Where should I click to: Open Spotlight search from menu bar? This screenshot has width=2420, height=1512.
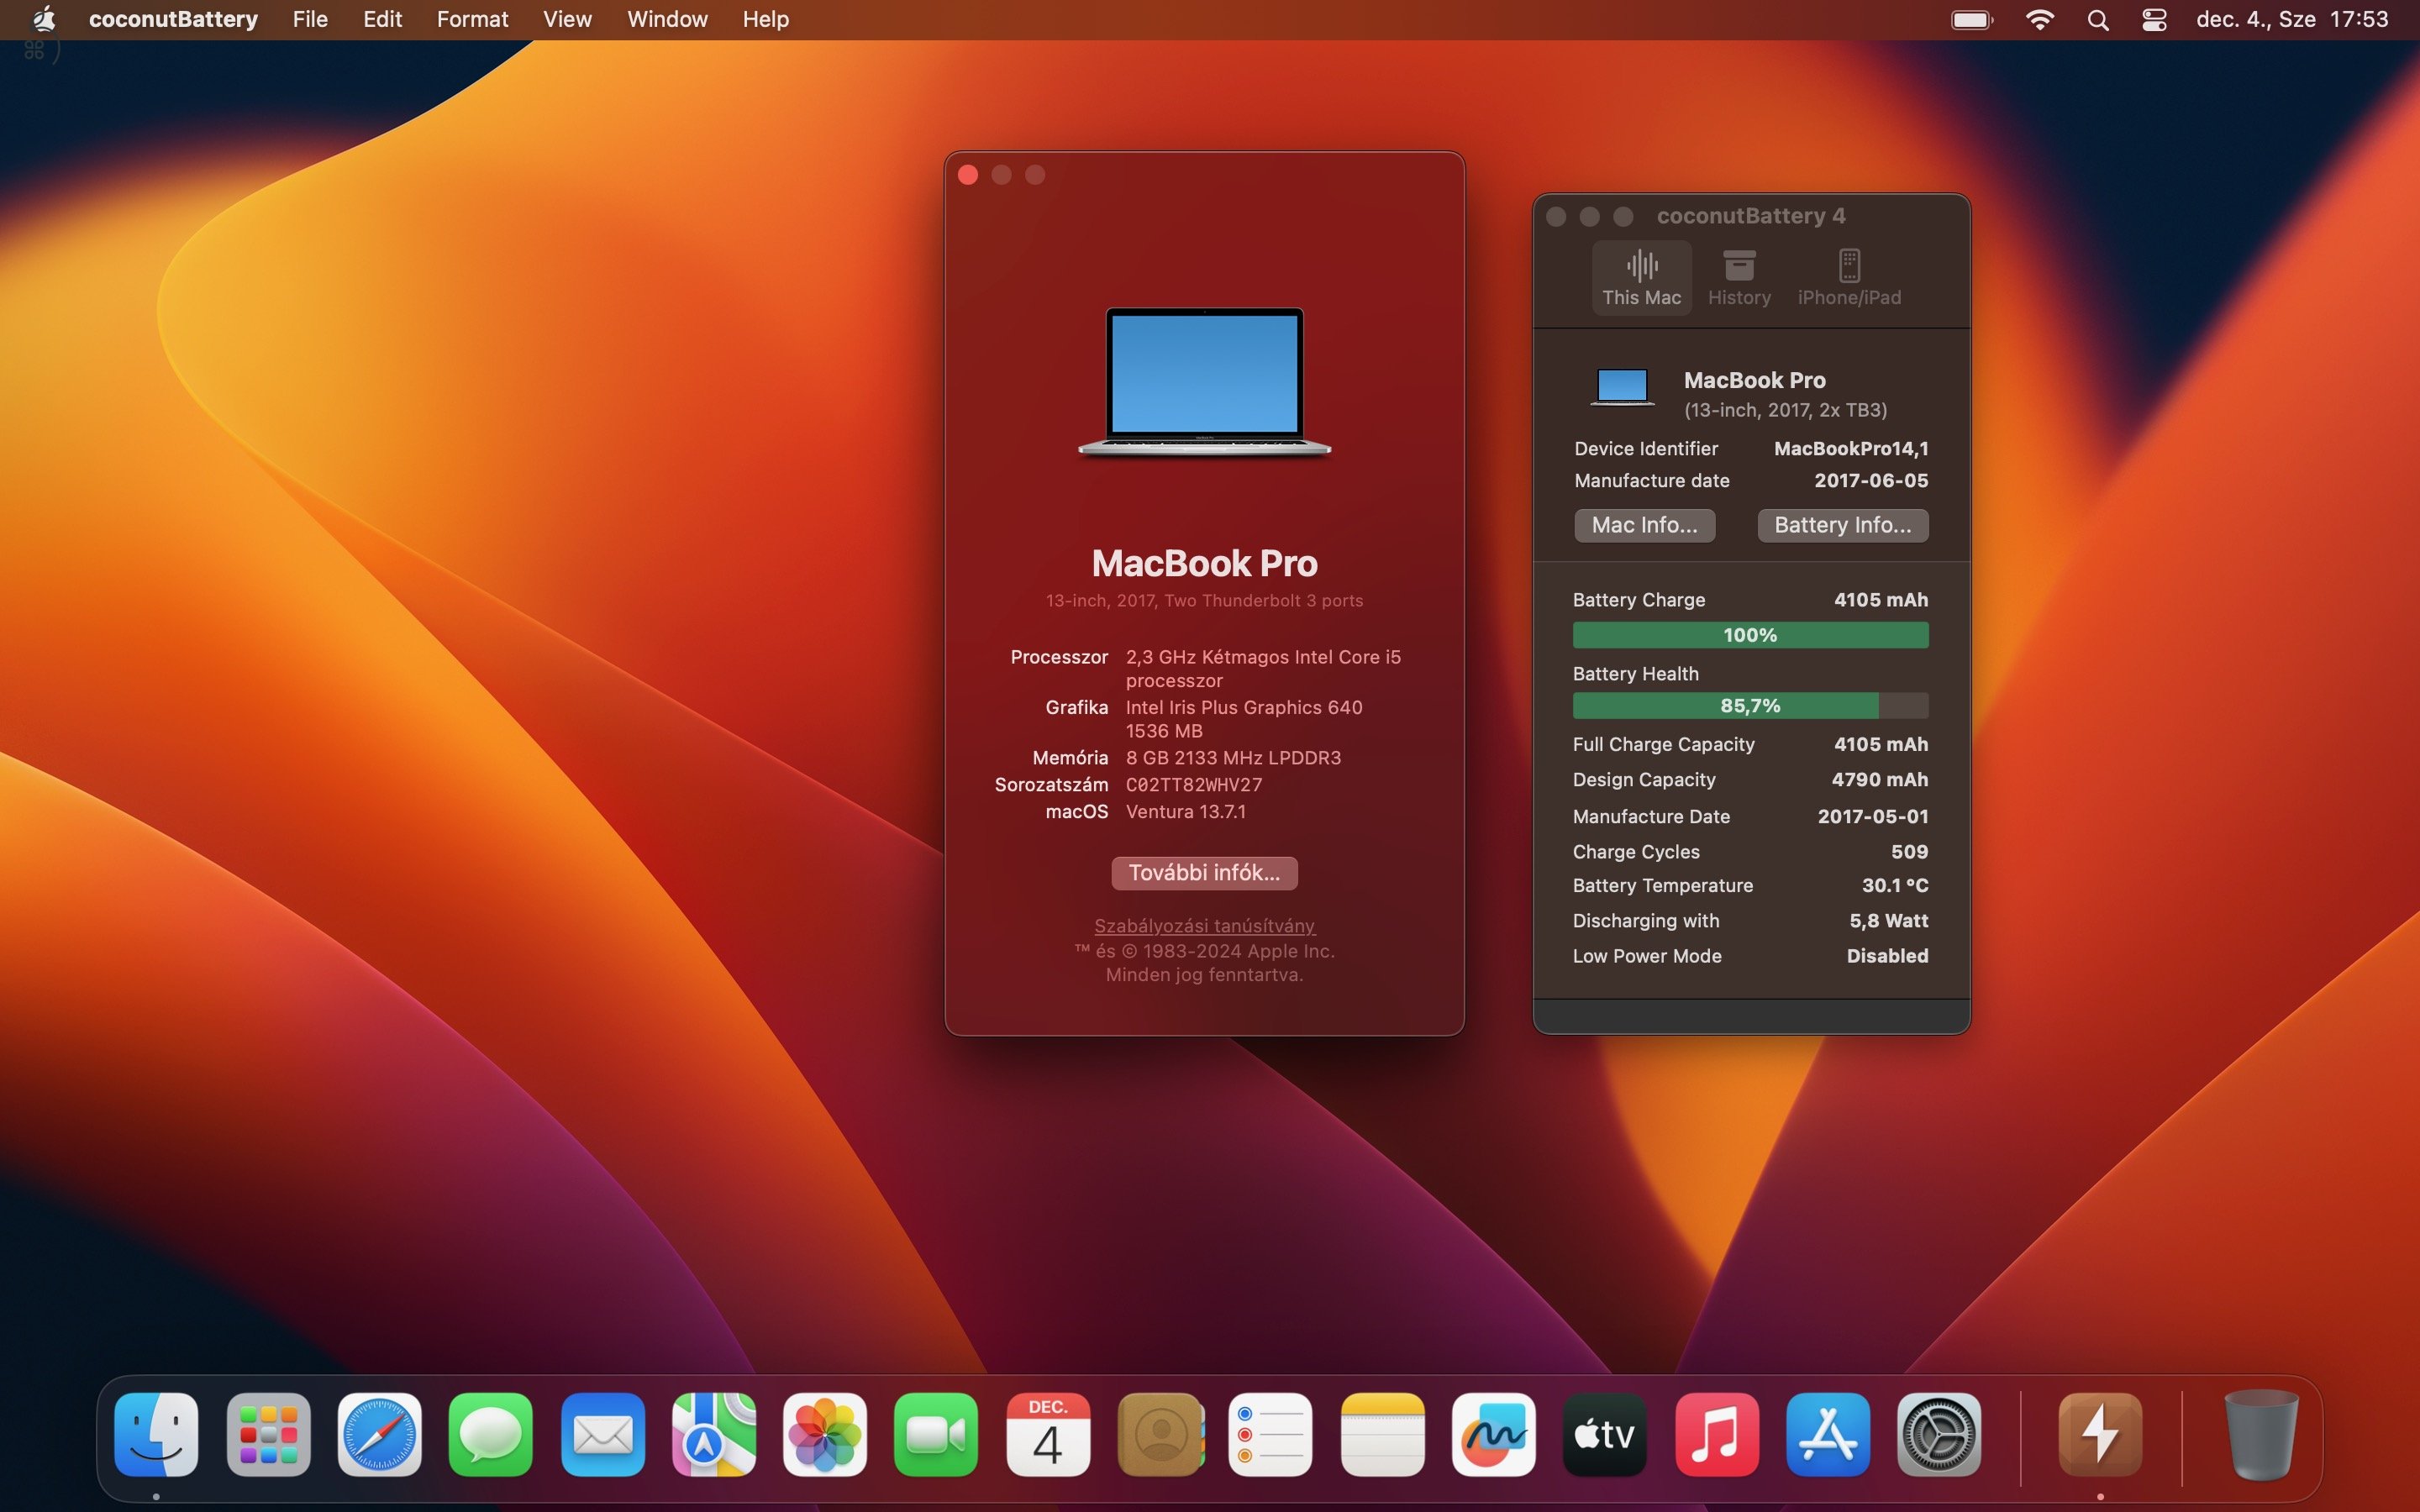[2098, 20]
